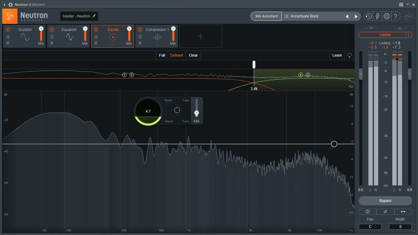Click the iZotope scribble logo icon
This screenshot has width=418, height=235.
tap(408, 16)
